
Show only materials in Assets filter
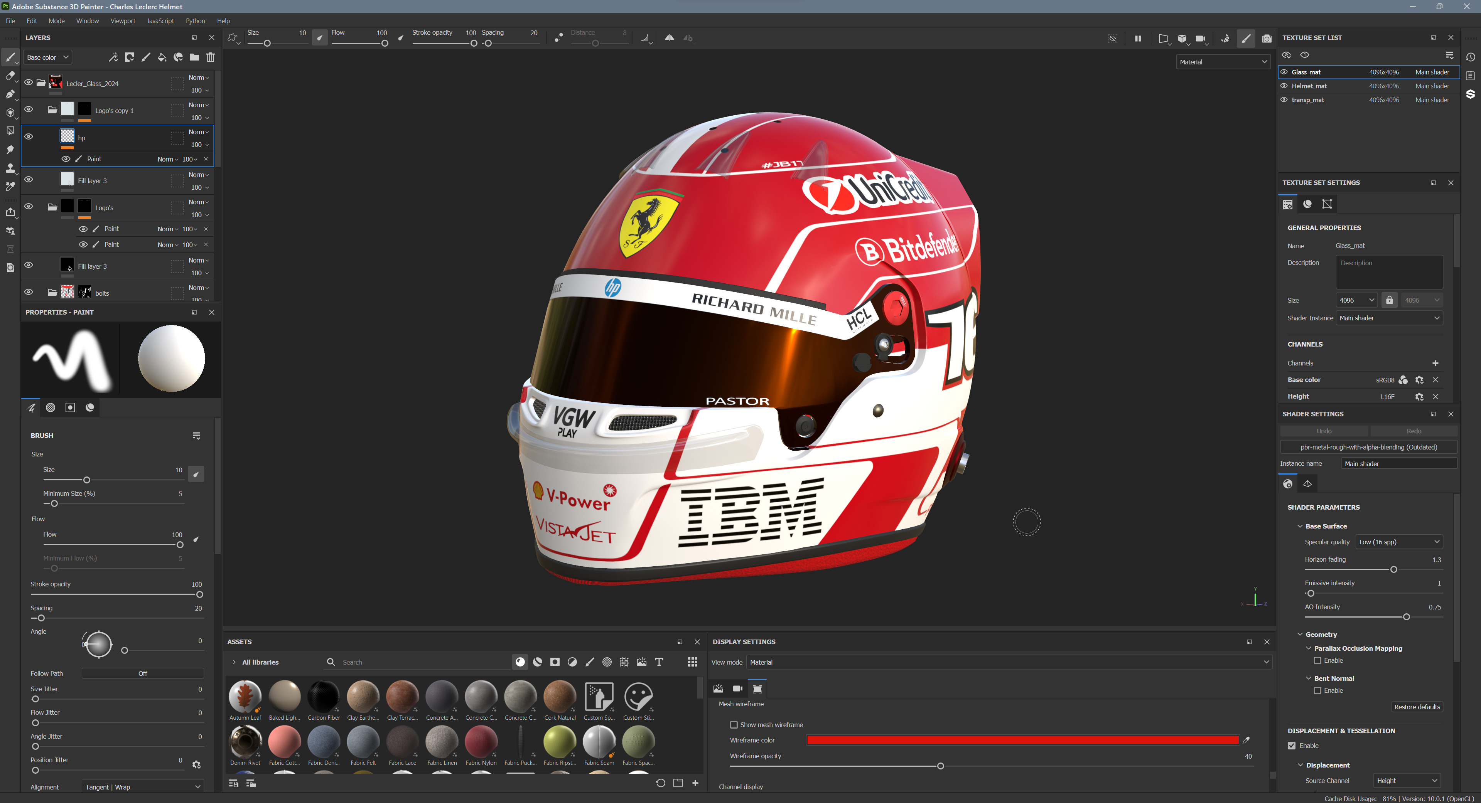pyautogui.click(x=520, y=662)
